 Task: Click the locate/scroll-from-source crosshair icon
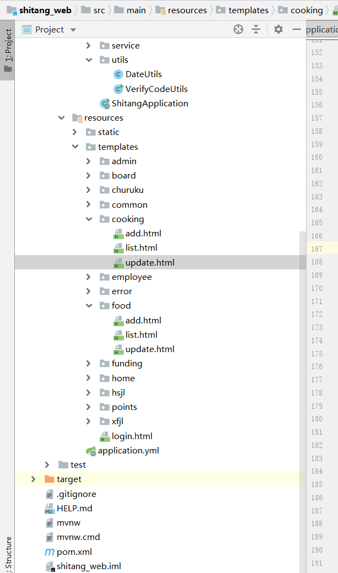click(238, 30)
